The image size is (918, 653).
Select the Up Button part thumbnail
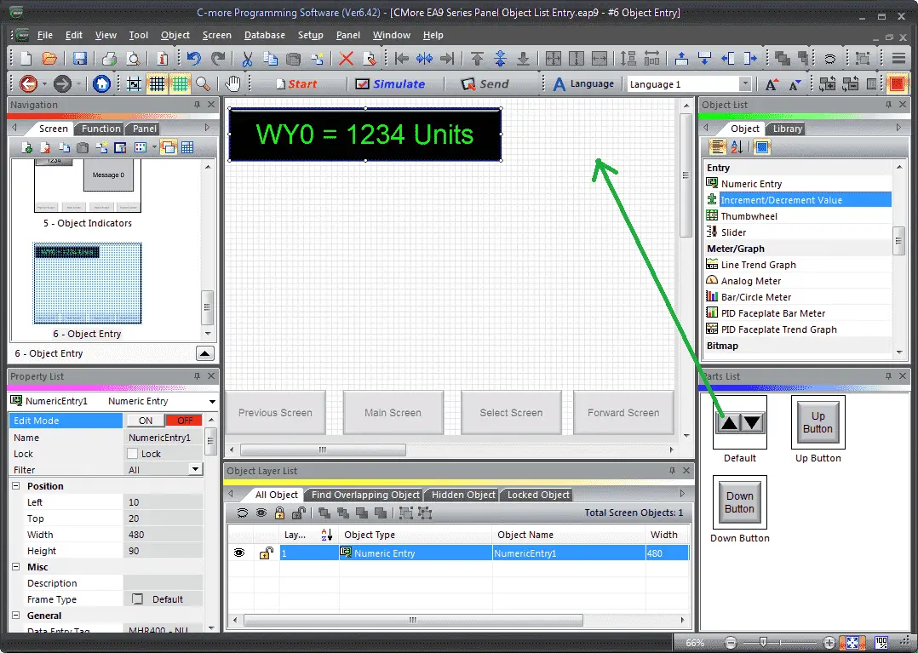click(x=818, y=422)
